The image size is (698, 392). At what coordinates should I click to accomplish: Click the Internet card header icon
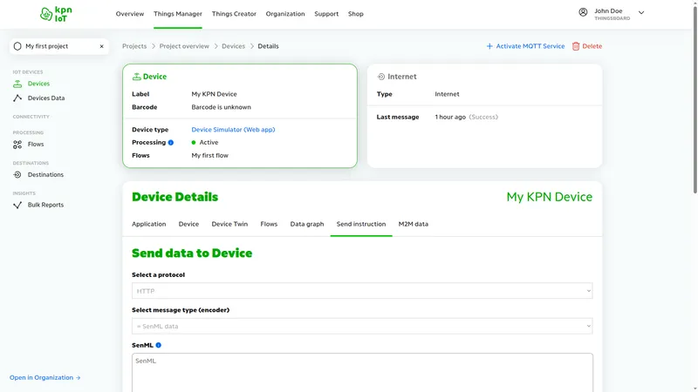click(x=381, y=77)
